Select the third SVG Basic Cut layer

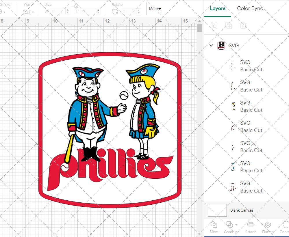(x=247, y=106)
